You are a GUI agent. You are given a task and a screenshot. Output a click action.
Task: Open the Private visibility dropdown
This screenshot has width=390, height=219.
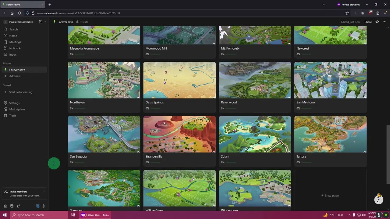click(x=84, y=22)
